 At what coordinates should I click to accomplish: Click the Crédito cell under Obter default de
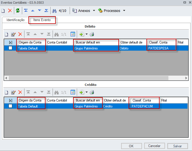(x=115, y=106)
